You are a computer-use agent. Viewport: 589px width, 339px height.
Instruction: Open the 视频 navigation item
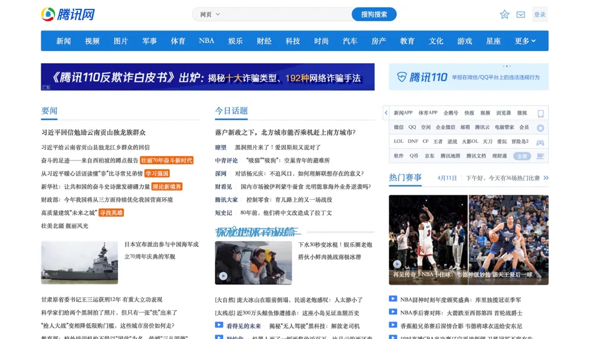point(92,41)
